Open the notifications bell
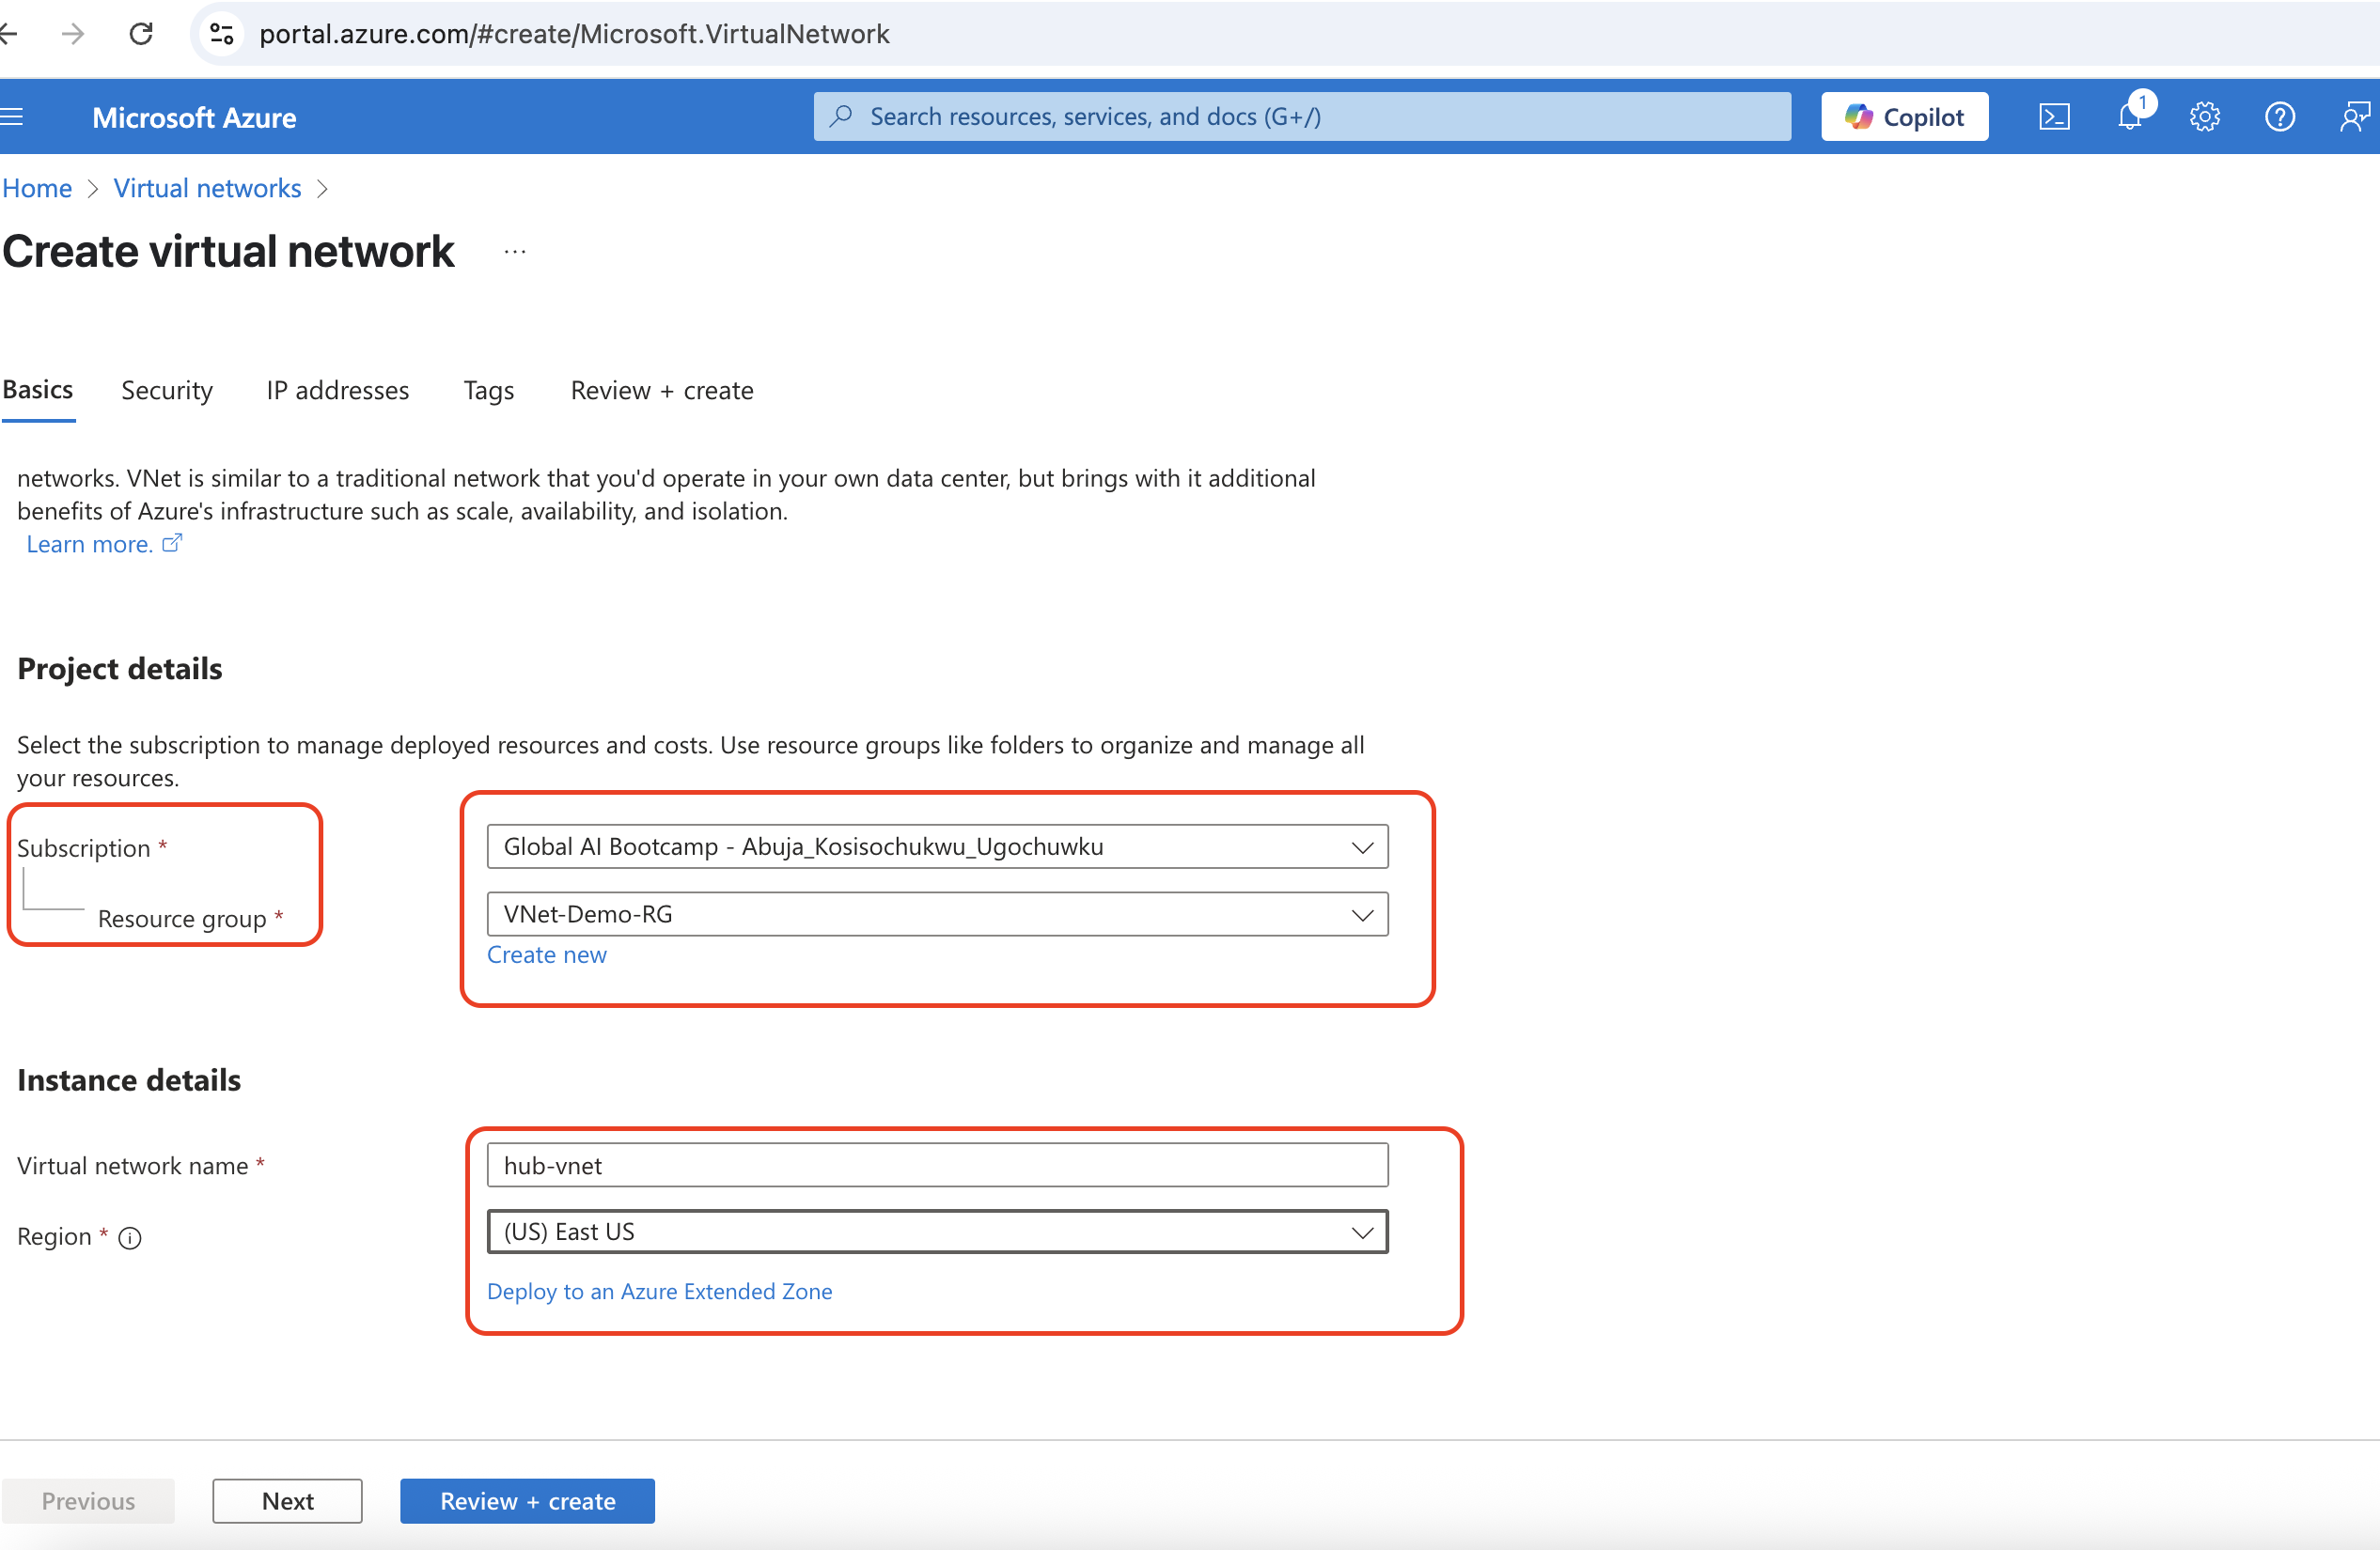This screenshot has width=2380, height=1550. tap(2130, 116)
